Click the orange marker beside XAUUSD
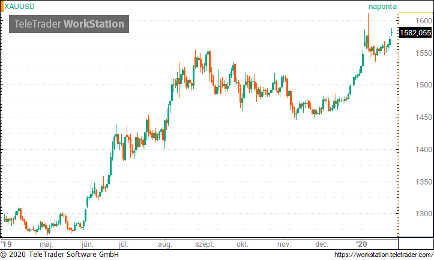This screenshot has height=260, width=434. (2, 7)
